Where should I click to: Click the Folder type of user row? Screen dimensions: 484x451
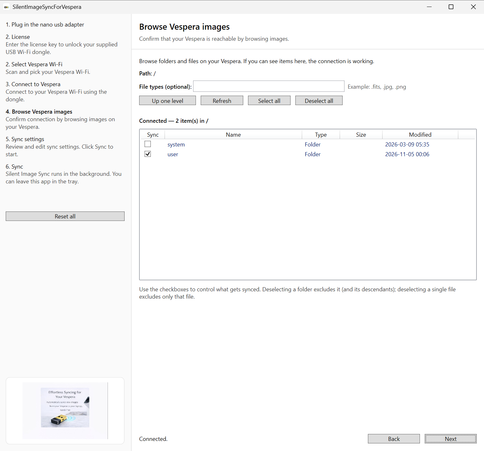pos(313,154)
